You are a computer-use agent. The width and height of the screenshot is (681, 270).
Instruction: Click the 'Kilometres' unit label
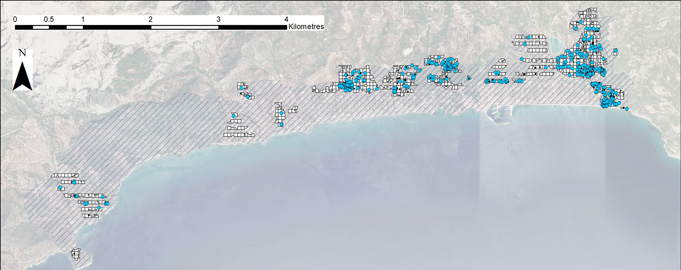tap(306, 27)
